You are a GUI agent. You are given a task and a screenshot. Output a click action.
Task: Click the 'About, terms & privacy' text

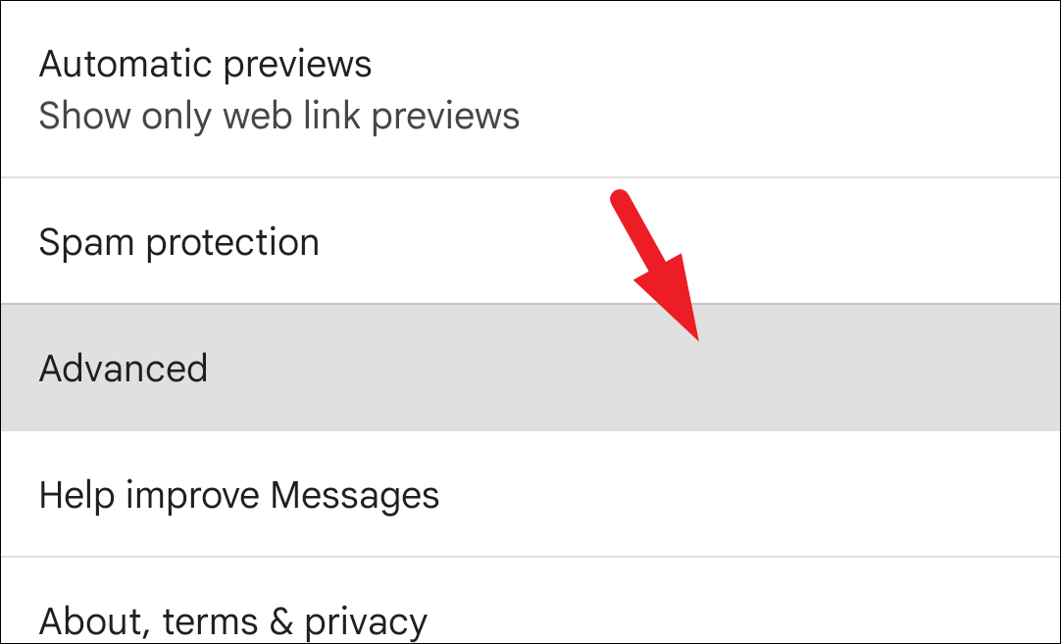232,621
